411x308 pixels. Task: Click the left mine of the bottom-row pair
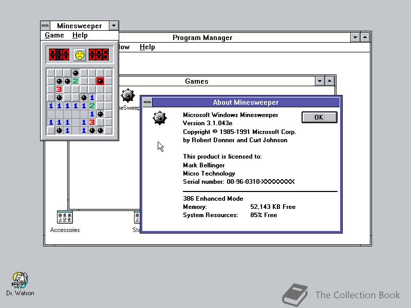[x=92, y=130]
